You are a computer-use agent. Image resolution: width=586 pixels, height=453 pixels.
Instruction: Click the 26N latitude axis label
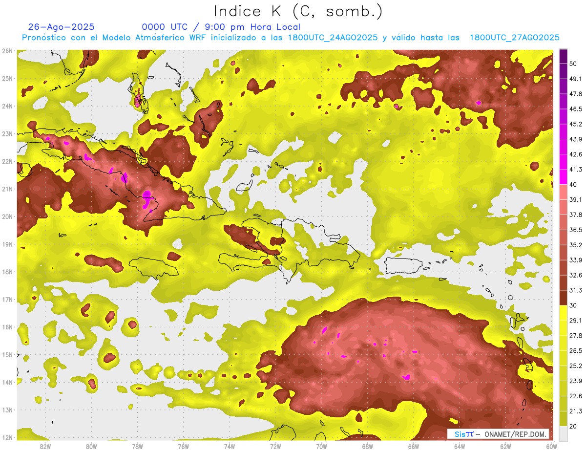(7, 51)
